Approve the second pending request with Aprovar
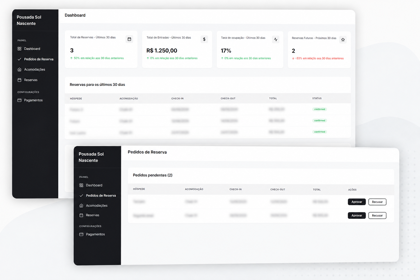Screen dimensions: 420x280 click(357, 215)
